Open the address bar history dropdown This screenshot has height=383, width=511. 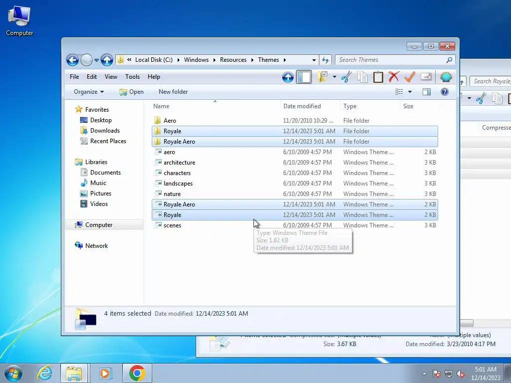(x=314, y=60)
